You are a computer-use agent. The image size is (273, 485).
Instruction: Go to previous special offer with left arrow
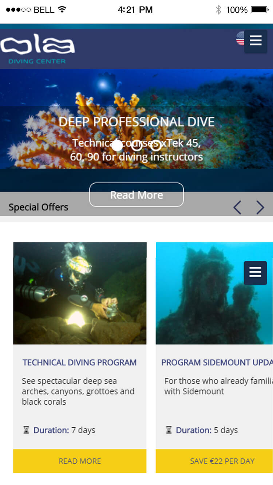pos(237,208)
